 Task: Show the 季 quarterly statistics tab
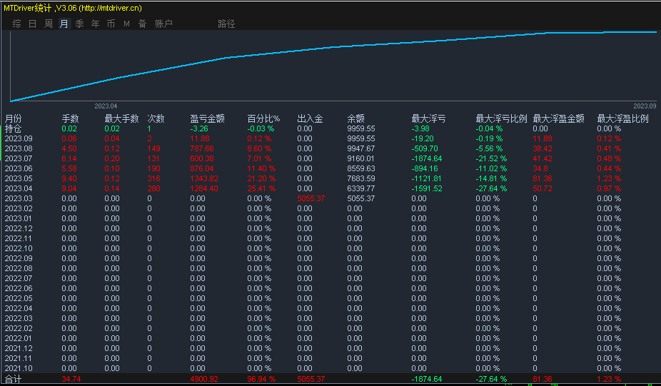click(x=79, y=24)
